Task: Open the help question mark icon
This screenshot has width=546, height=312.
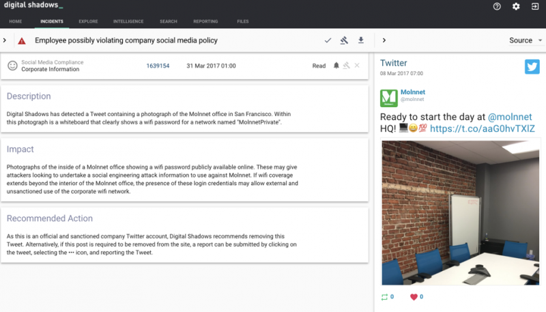Action: (497, 6)
